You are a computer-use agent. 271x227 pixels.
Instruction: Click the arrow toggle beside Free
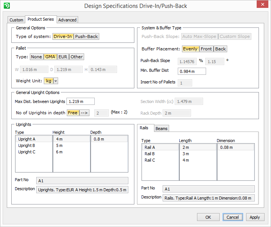84,113
